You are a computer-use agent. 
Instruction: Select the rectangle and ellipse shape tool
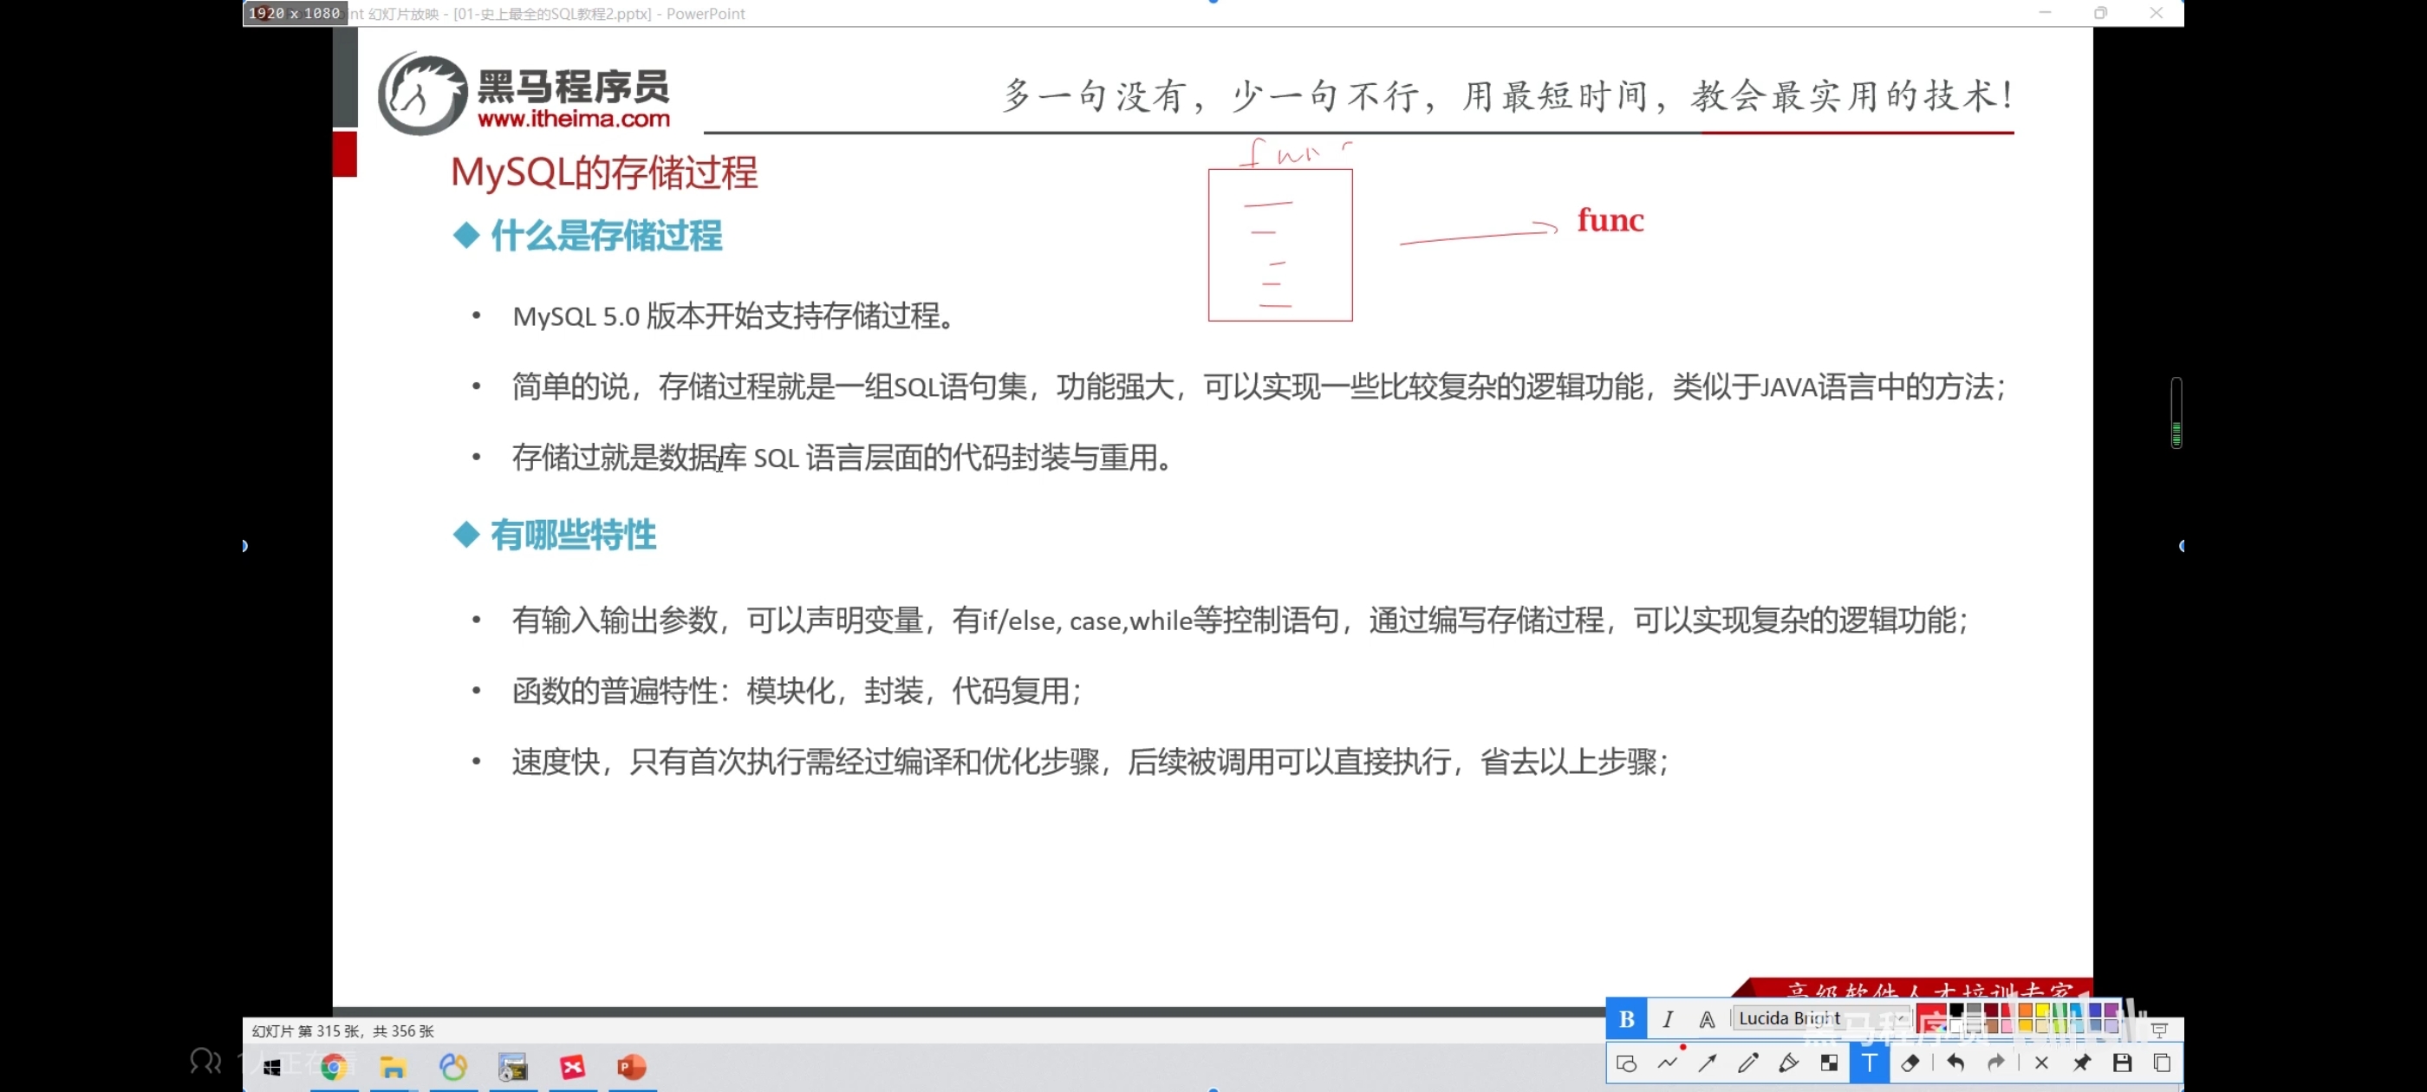(x=1626, y=1063)
